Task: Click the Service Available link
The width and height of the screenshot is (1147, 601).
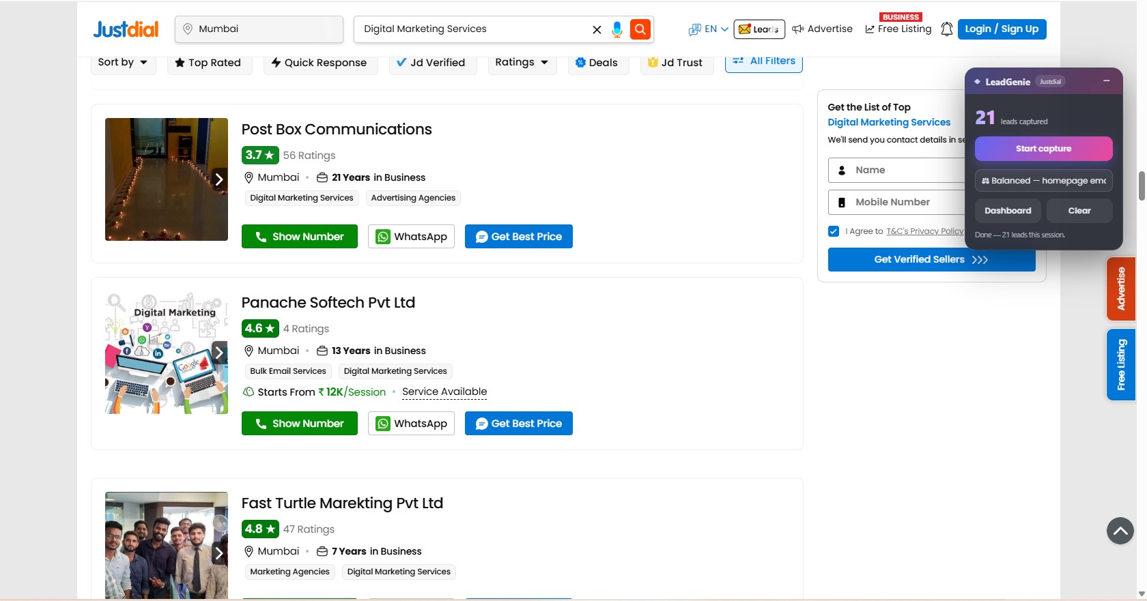Action: [444, 392]
